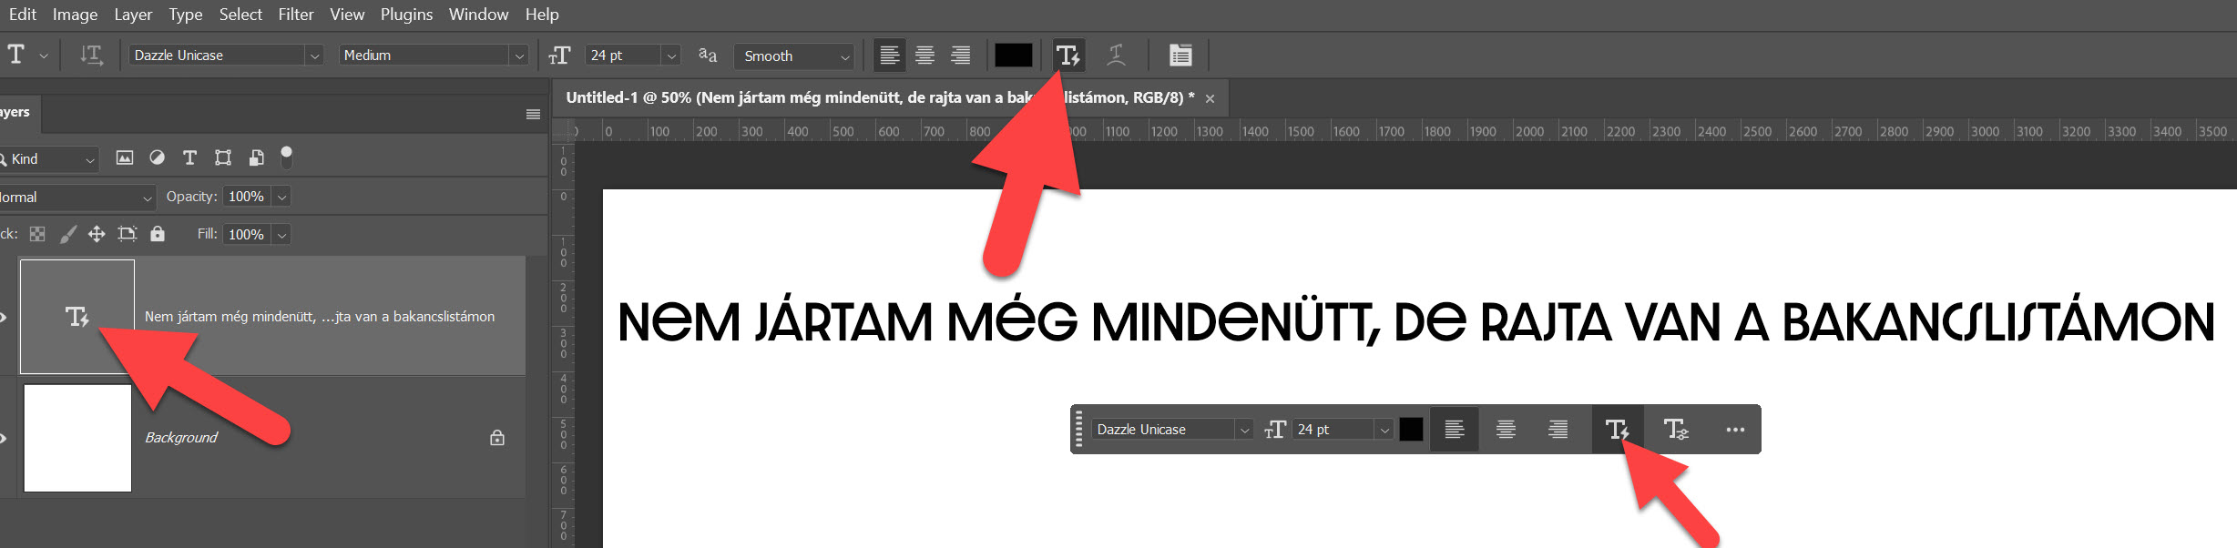Click the Opacity 100% input field
This screenshot has height=548, width=2237.
pyautogui.click(x=247, y=197)
